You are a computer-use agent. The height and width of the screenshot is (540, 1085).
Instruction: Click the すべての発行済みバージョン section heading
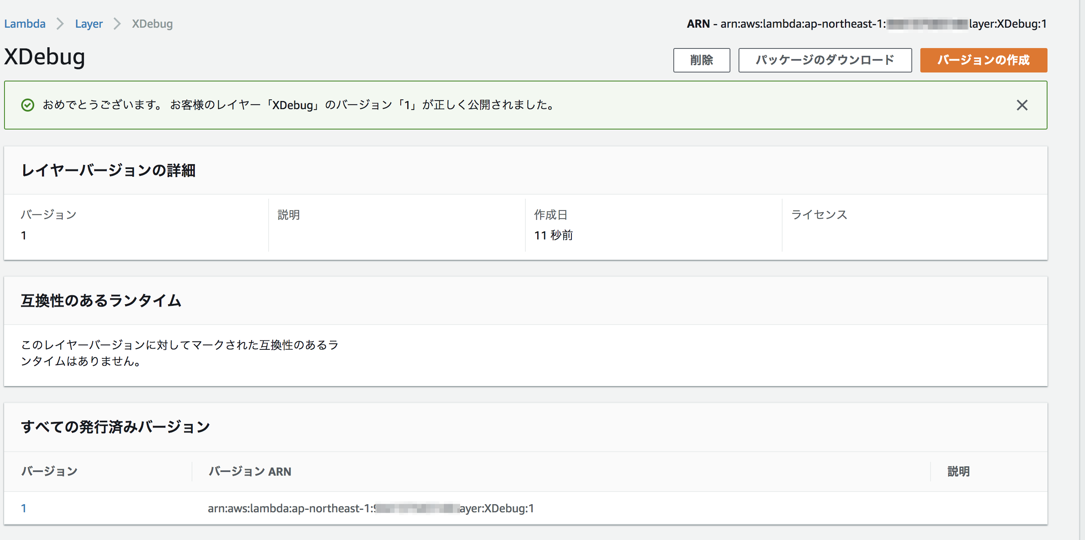pos(116,426)
